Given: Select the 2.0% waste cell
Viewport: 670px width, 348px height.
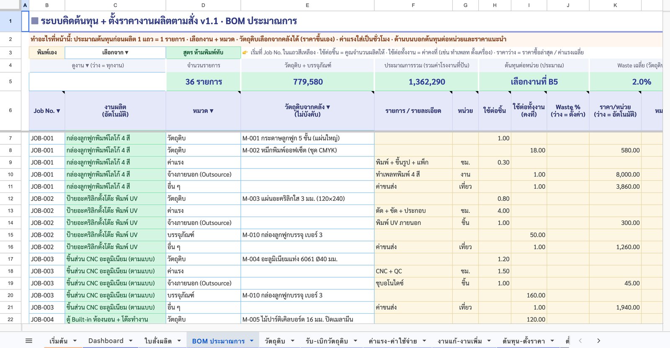Looking at the screenshot, I should [626, 82].
